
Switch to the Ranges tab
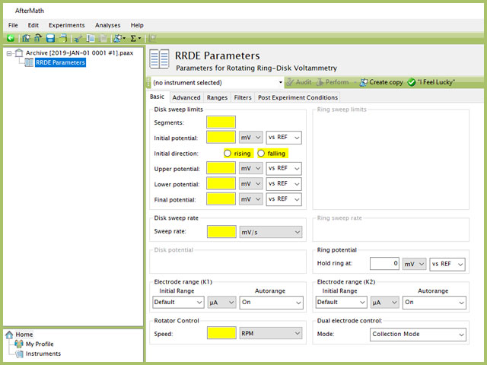[217, 97]
